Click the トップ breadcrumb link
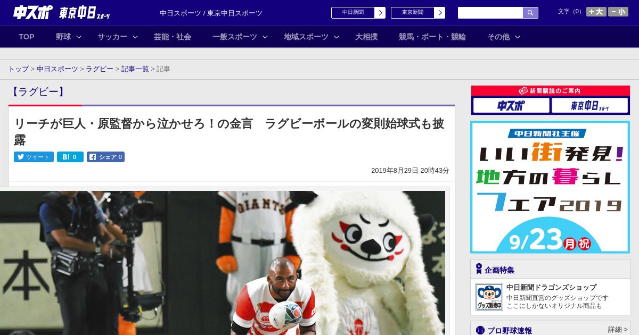Screen dimensions: 639x335 click(x=18, y=69)
